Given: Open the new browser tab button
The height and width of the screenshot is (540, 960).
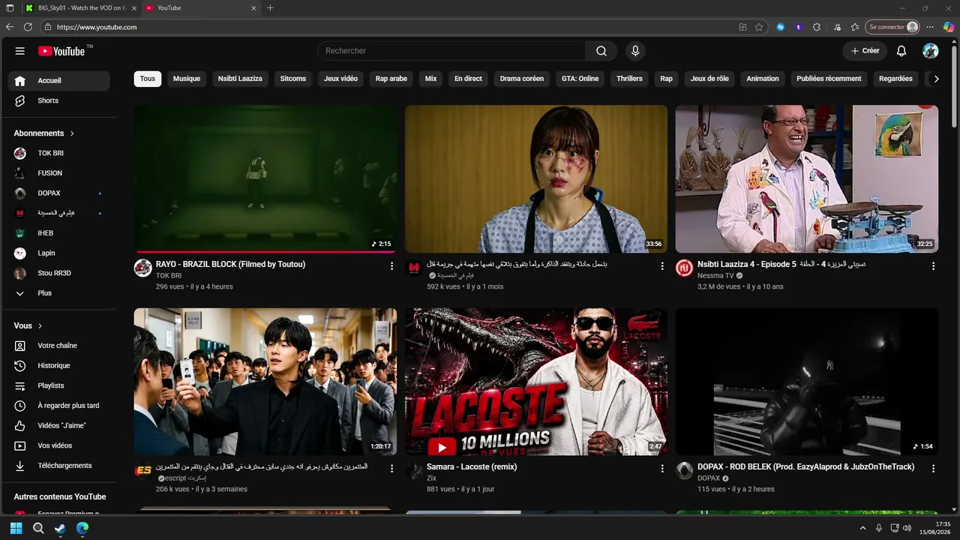Looking at the screenshot, I should pos(270,8).
